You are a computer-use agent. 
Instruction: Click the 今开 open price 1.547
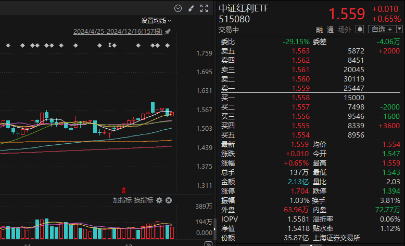point(391,154)
